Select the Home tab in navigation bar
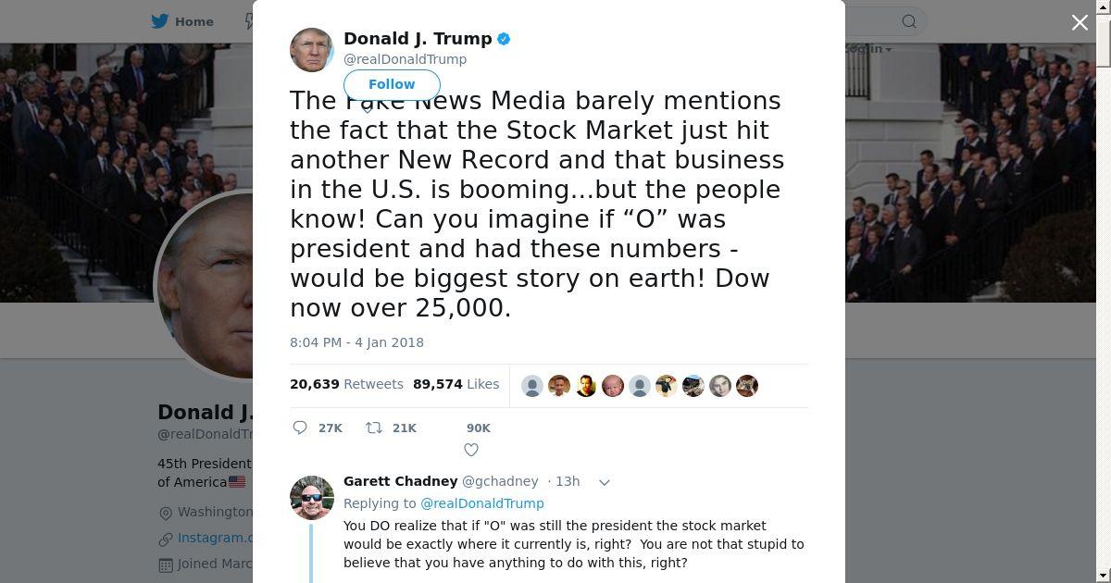The height and width of the screenshot is (583, 1111). [x=182, y=21]
